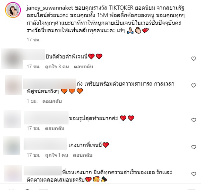Click the caption's '17 ชม.' timestamp
This screenshot has height=190, width=201.
[34, 40]
